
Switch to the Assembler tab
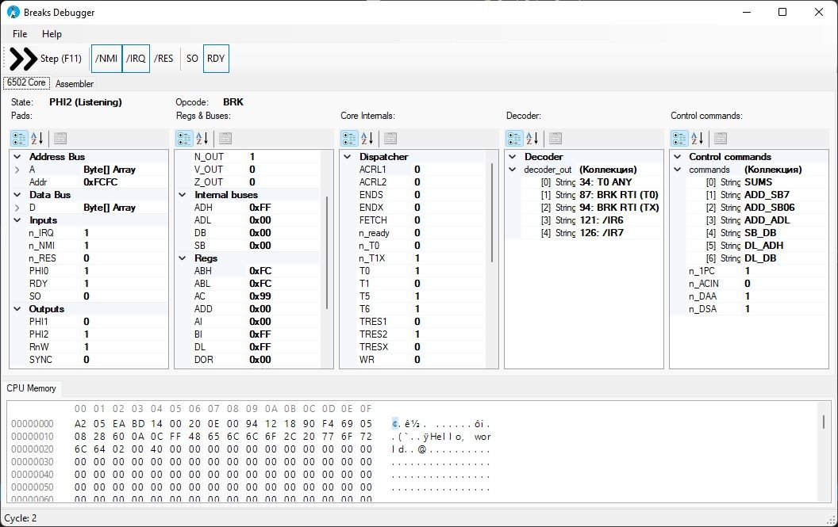(75, 84)
